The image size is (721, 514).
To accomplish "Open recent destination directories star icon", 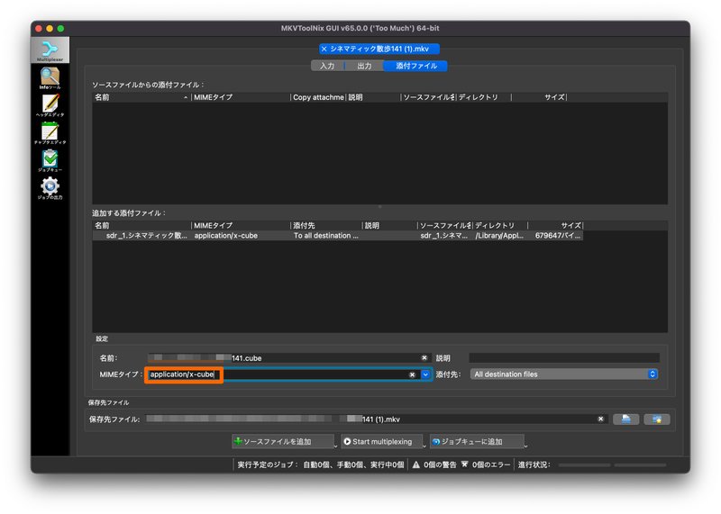I will [657, 419].
